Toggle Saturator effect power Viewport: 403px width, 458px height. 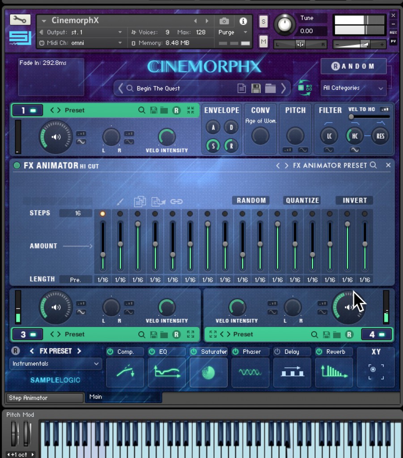(194, 352)
